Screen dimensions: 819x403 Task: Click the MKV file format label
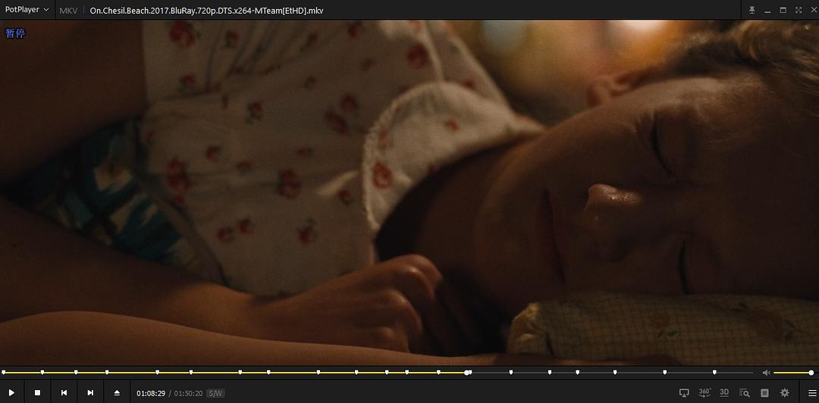pyautogui.click(x=68, y=11)
